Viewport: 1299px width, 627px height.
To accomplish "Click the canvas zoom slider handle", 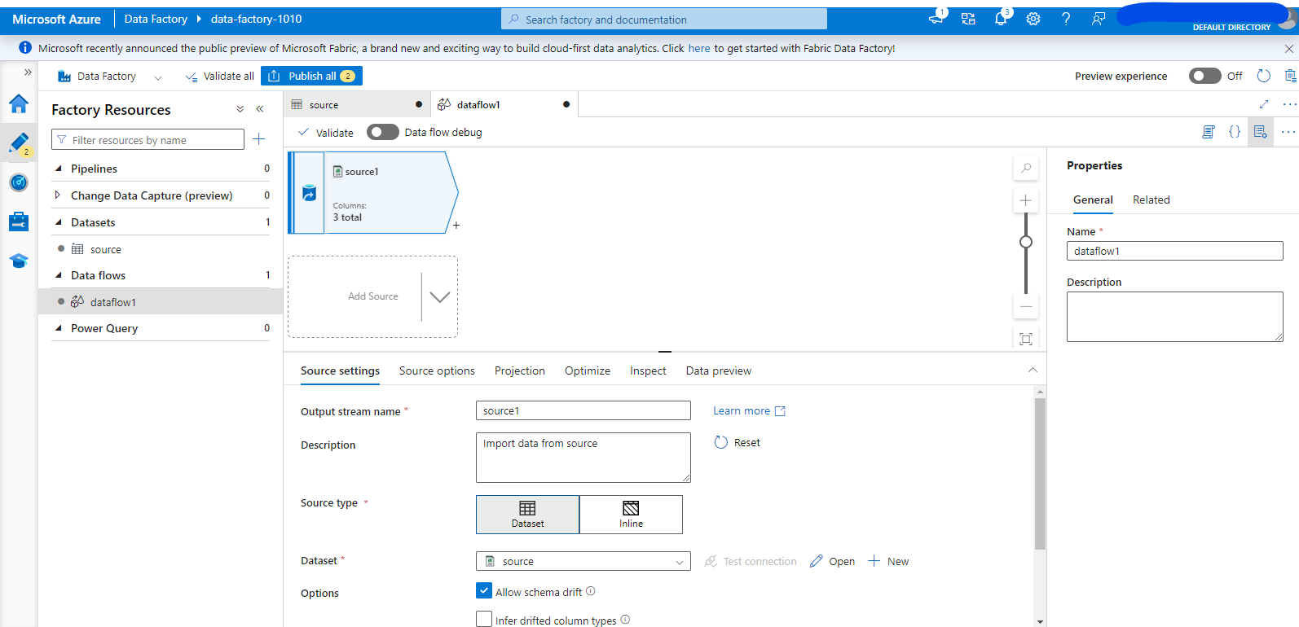I will point(1026,242).
